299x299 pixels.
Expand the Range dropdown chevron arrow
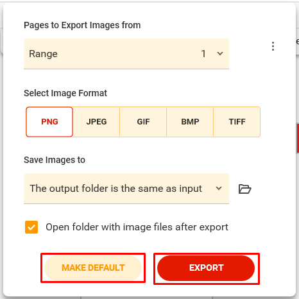220,53
